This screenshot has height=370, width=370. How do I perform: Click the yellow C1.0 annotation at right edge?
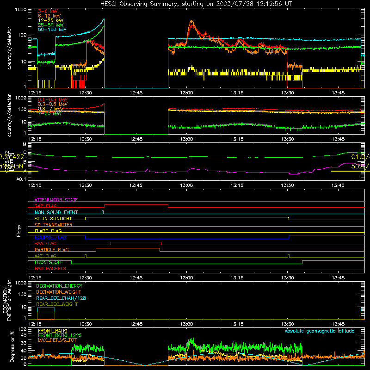pos(360,157)
